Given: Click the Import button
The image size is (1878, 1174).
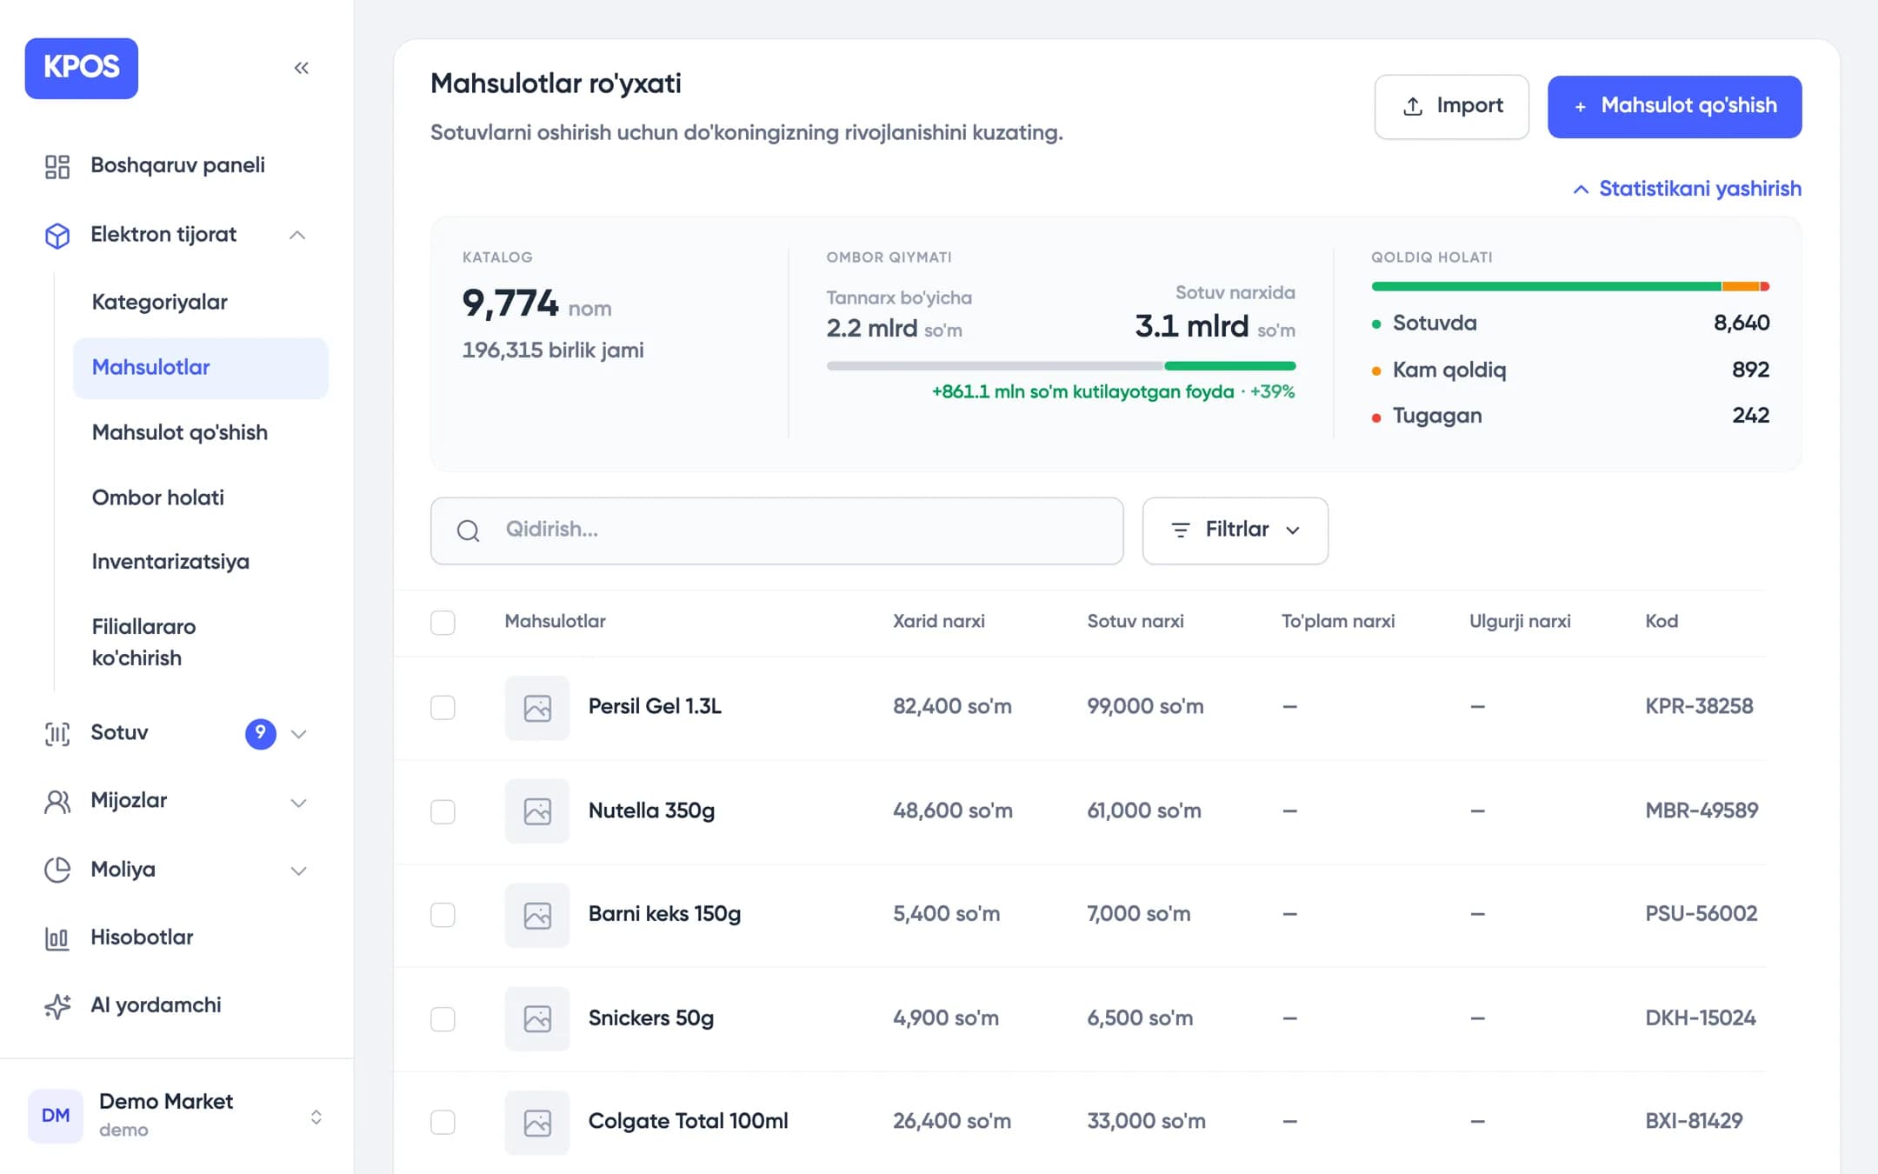Looking at the screenshot, I should [1452, 106].
